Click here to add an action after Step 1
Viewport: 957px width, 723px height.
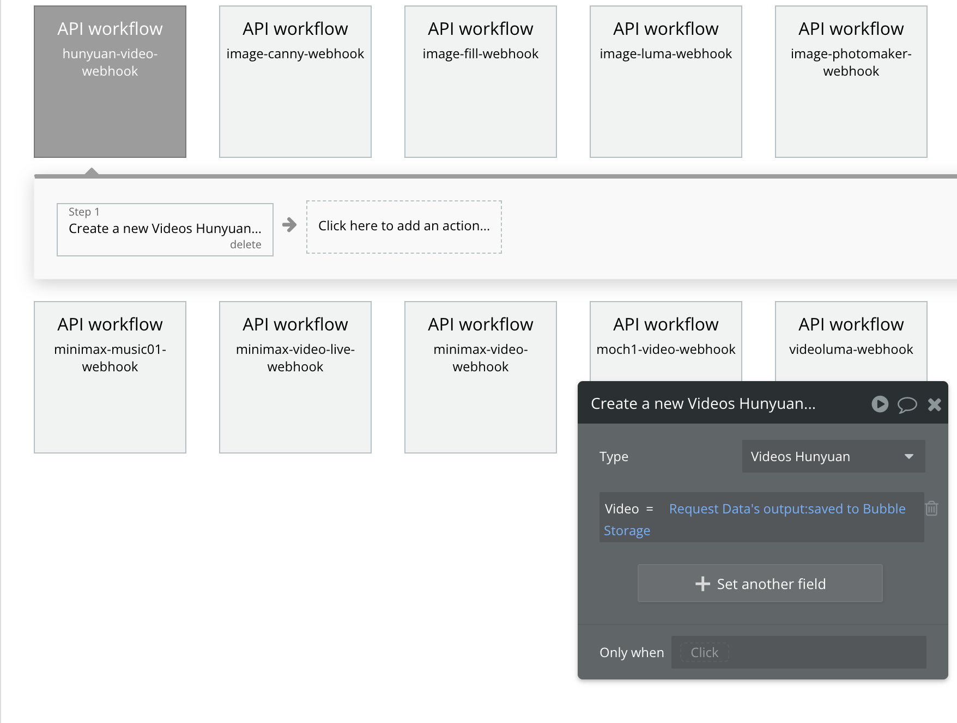[404, 226]
